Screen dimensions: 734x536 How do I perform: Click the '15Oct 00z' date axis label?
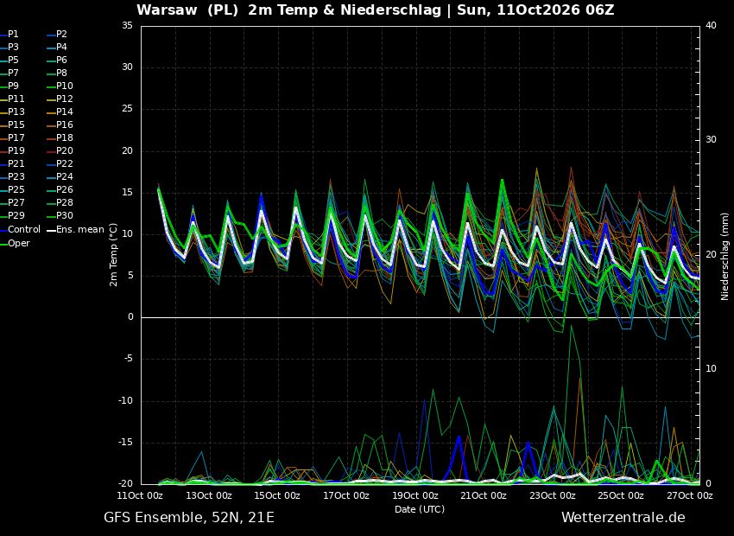(278, 495)
